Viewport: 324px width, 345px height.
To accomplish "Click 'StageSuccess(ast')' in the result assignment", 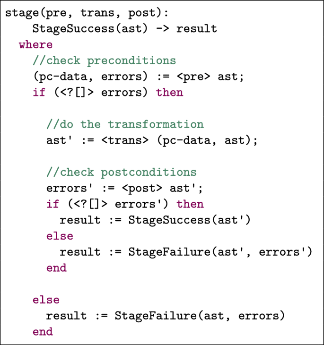I will tap(189, 220).
